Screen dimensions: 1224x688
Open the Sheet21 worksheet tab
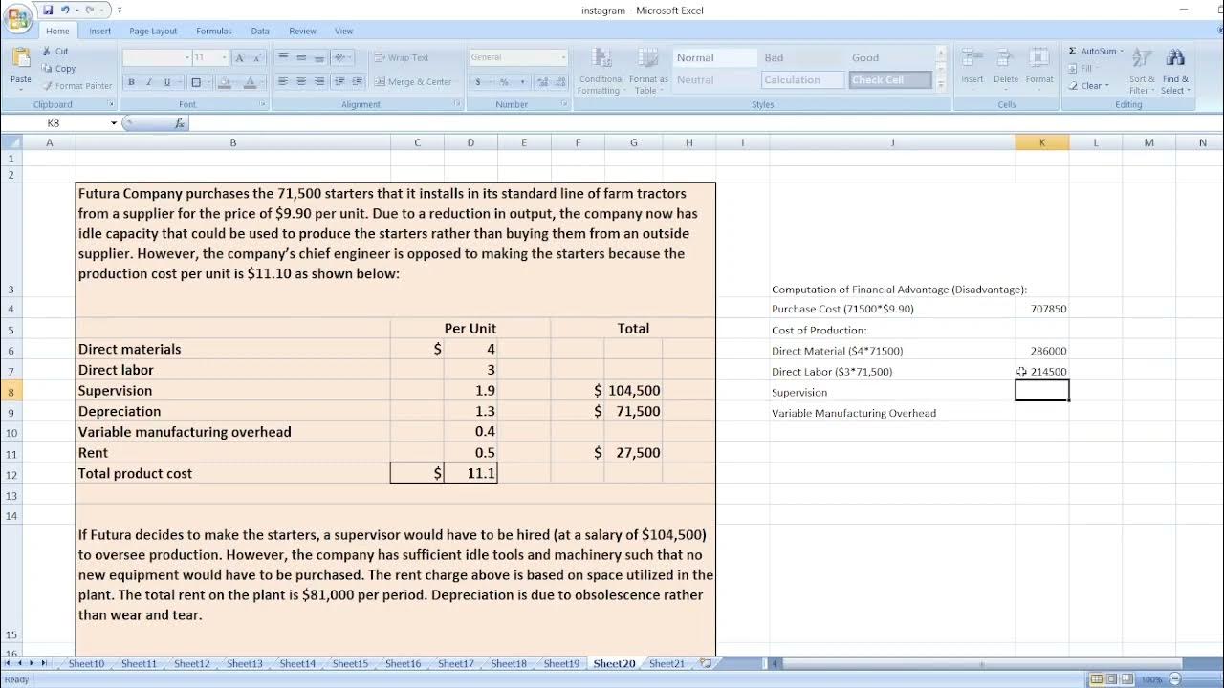pyautogui.click(x=667, y=663)
